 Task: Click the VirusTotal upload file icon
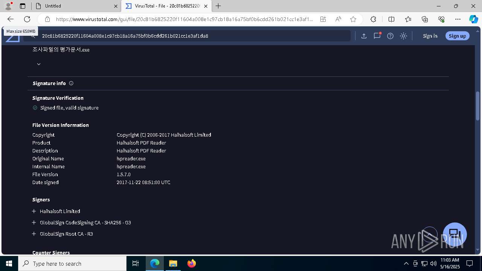pos(364,36)
